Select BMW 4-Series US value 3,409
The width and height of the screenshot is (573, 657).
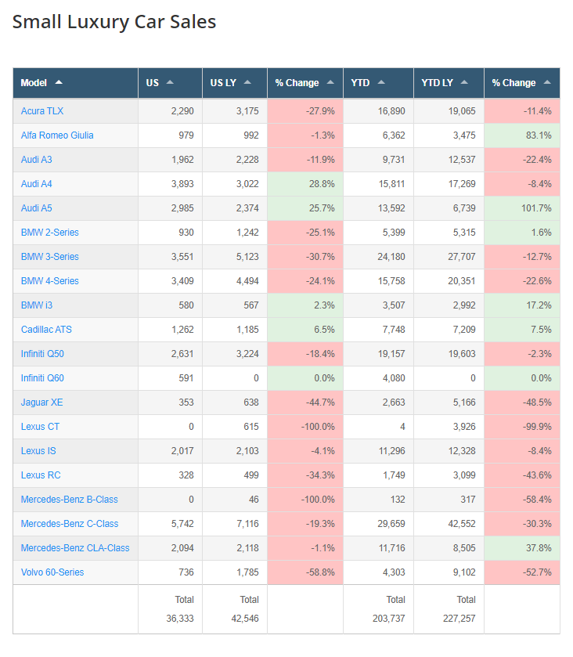[x=182, y=281]
